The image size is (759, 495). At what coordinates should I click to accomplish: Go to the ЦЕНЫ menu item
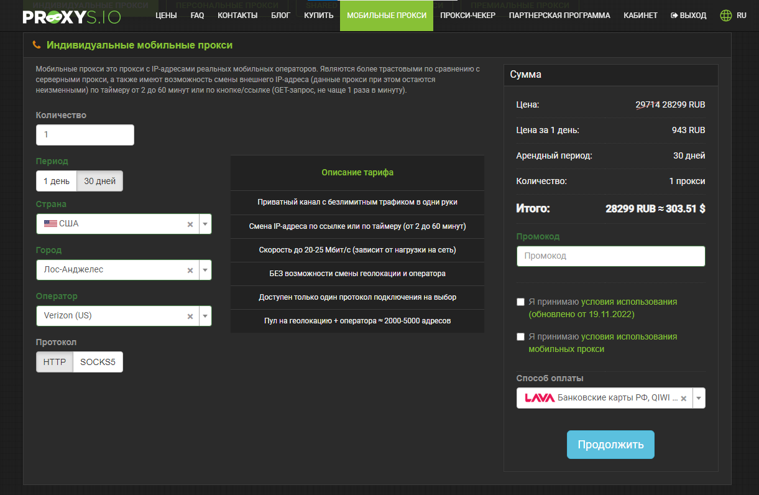pyautogui.click(x=166, y=16)
